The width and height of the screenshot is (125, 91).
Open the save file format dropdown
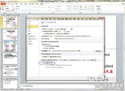71,29
